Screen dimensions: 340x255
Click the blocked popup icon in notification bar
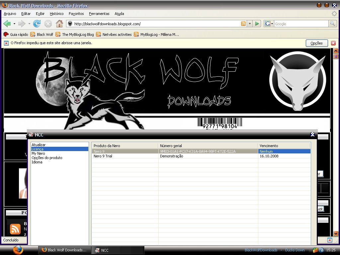[6, 43]
